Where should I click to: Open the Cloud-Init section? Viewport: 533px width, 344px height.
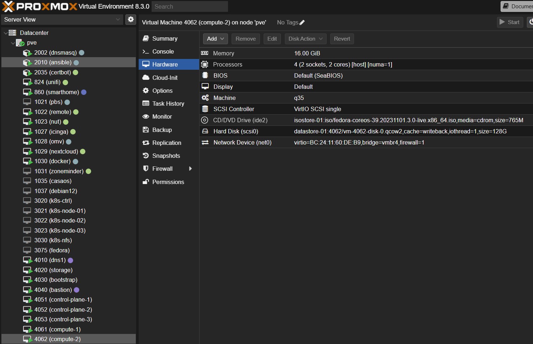165,78
